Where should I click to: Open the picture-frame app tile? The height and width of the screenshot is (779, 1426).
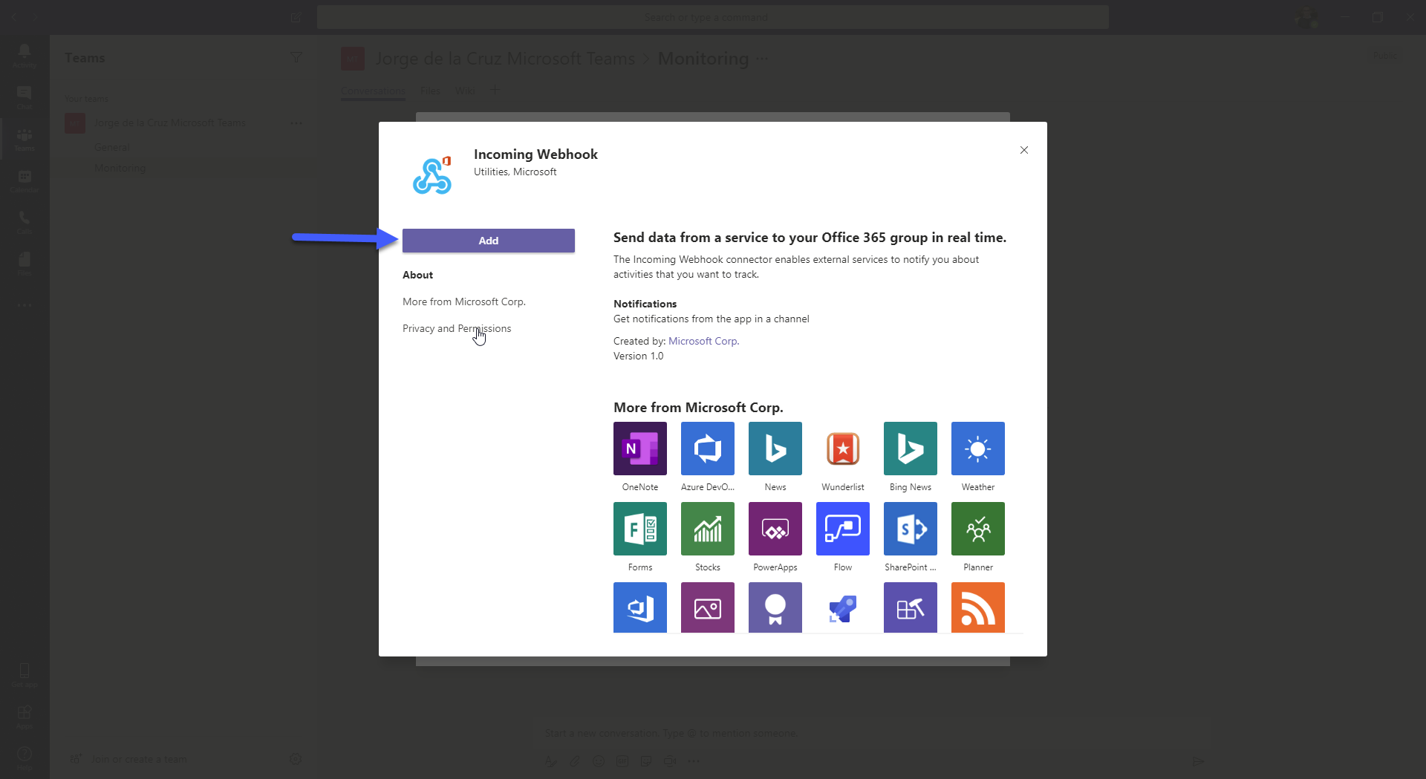coord(708,607)
